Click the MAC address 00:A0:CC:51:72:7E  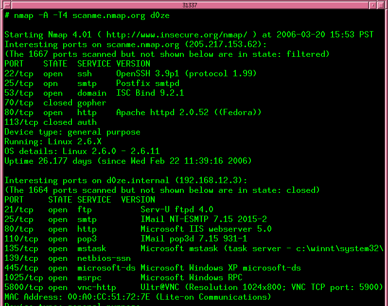click(109, 297)
